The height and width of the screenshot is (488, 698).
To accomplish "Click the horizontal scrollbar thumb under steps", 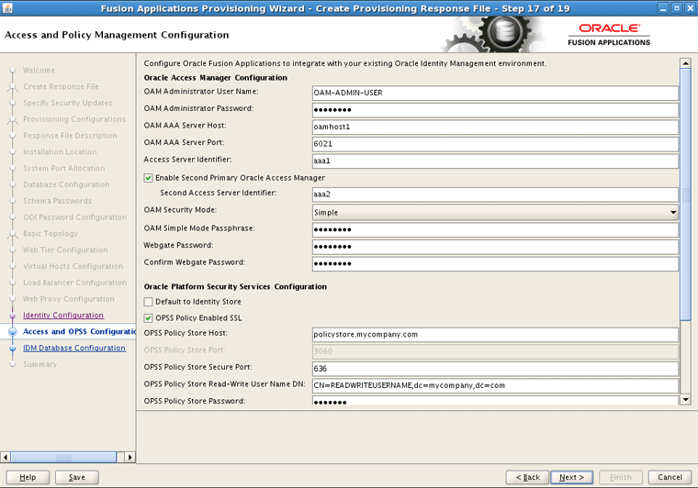I will pos(63,457).
